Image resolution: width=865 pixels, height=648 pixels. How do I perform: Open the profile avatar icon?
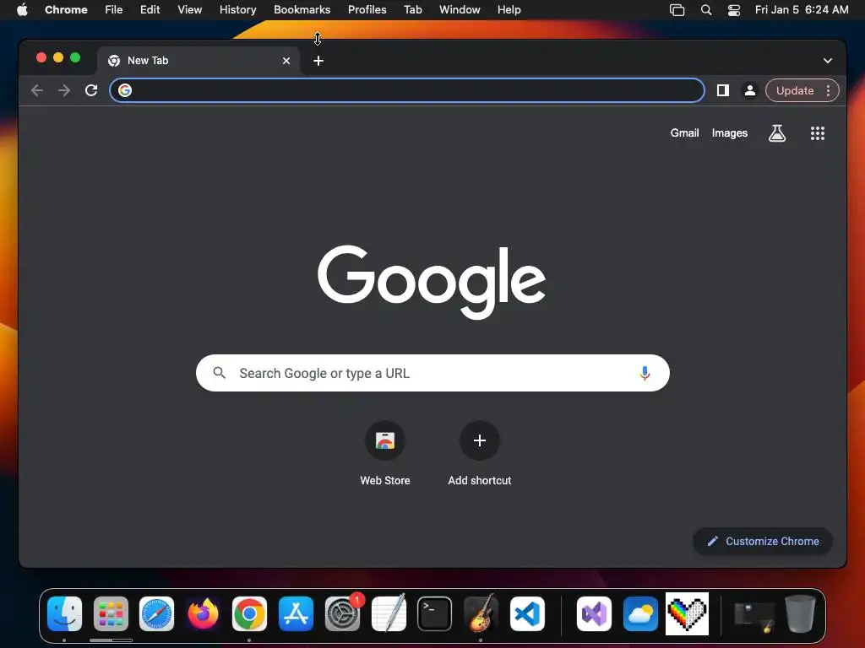click(750, 90)
